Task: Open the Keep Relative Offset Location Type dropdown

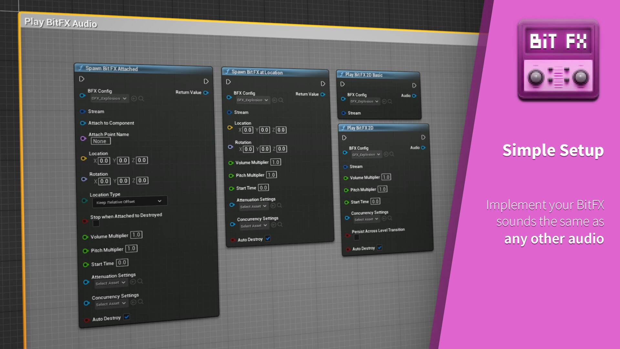Action: (129, 202)
